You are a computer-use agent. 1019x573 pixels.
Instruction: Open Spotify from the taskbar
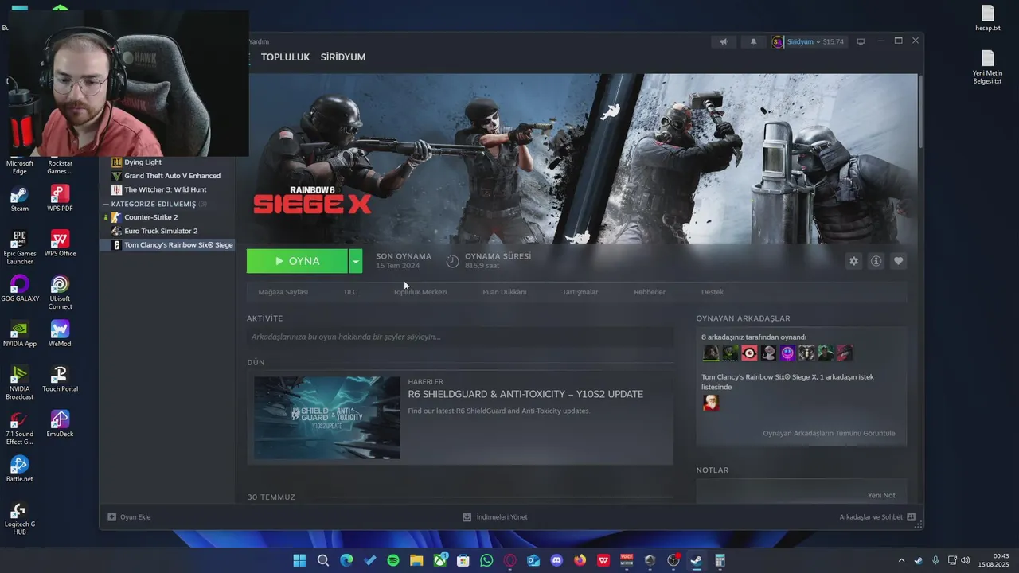click(393, 560)
